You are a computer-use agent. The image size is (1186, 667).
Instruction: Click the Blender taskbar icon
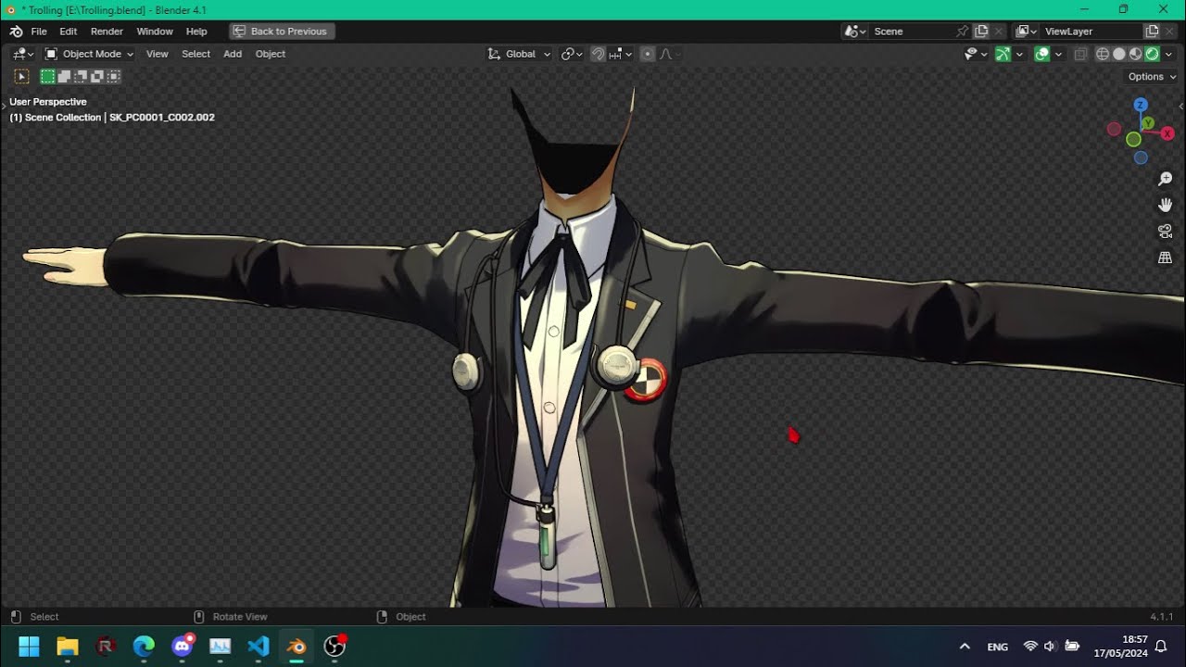pyautogui.click(x=296, y=646)
